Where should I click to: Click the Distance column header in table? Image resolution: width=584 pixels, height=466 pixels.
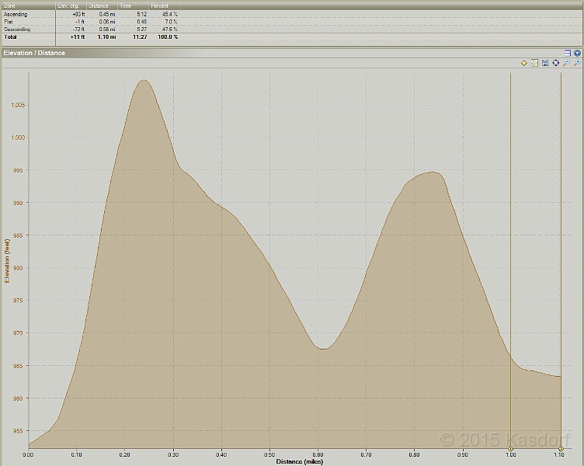pyautogui.click(x=102, y=5)
